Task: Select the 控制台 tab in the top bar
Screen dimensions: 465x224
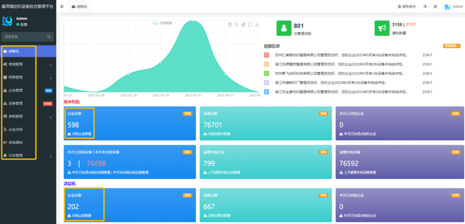Action: pyautogui.click(x=79, y=7)
